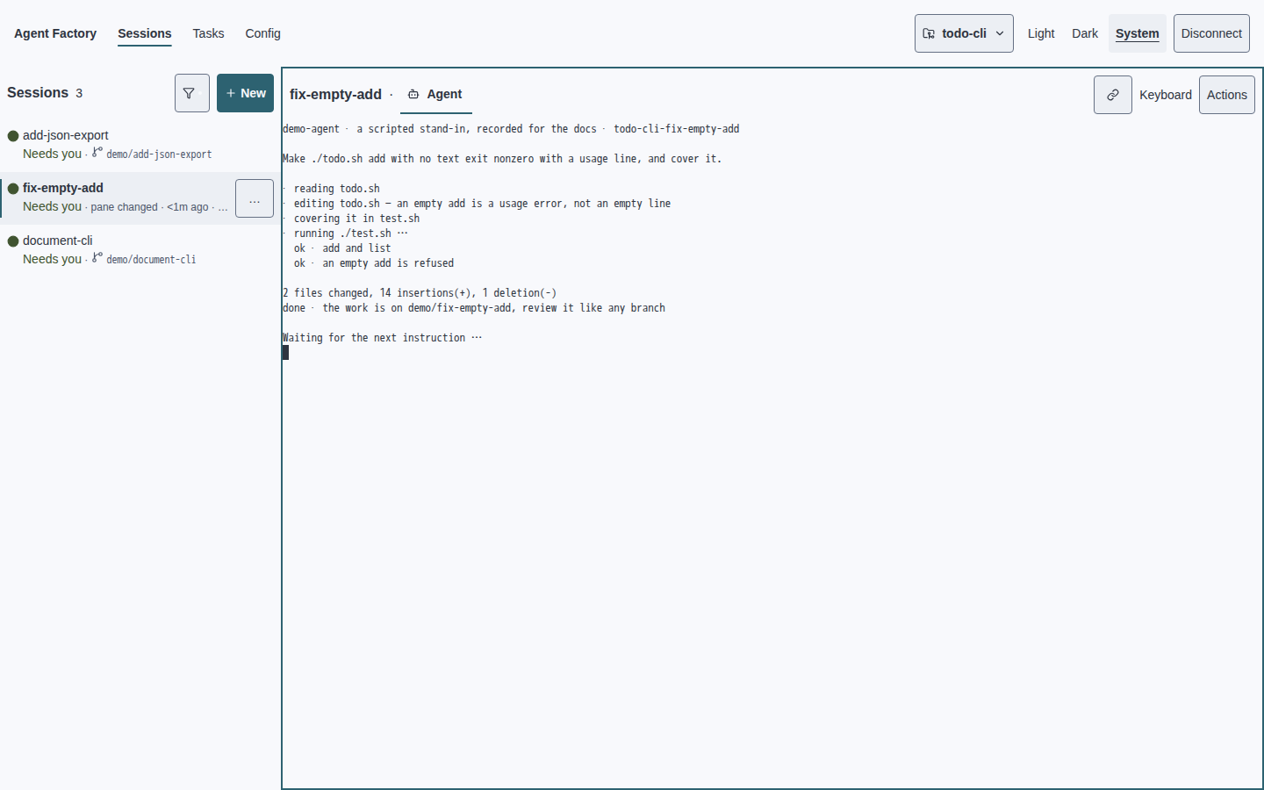Viewport: 1264px width, 790px height.
Task: Click the '2 files changed, 14 insertions' line
Action: coord(420,293)
